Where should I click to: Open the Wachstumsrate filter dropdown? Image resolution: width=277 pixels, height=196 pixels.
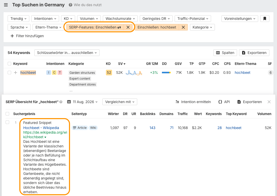[120, 19]
